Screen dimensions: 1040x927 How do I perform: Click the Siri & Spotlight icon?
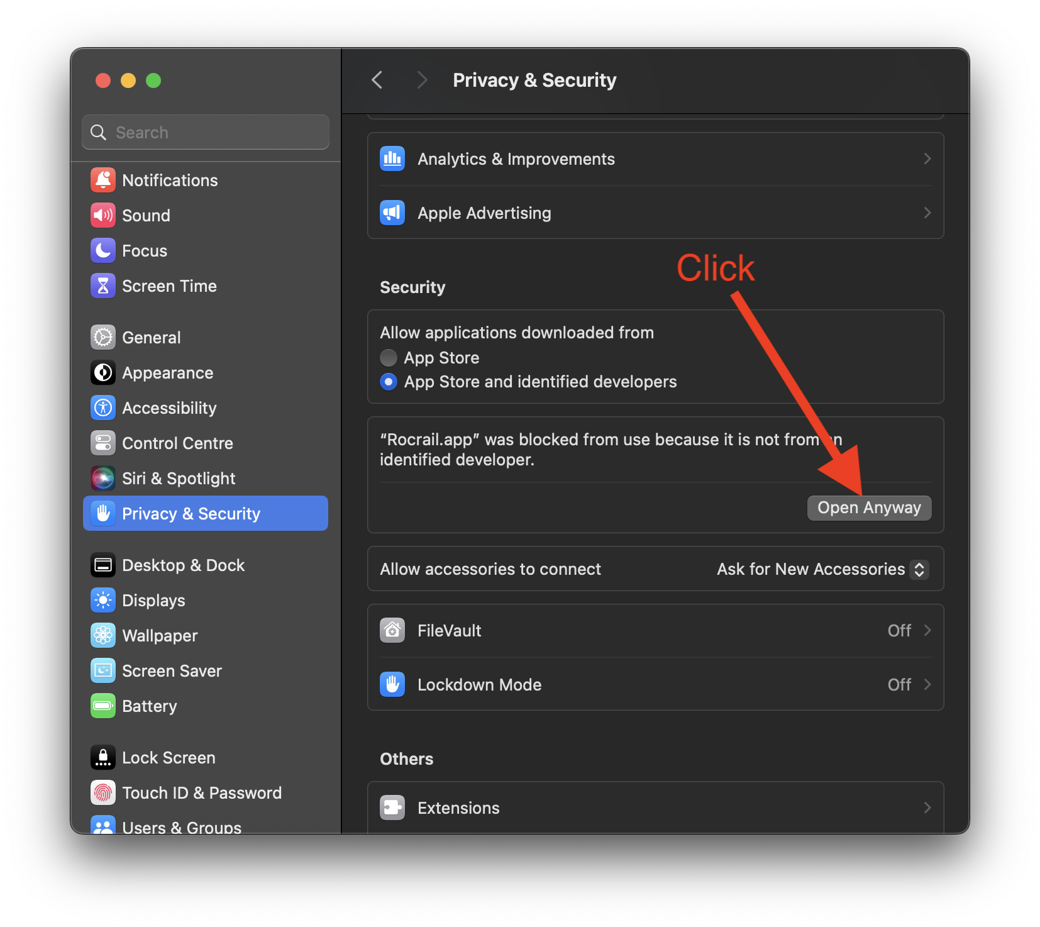pyautogui.click(x=103, y=479)
